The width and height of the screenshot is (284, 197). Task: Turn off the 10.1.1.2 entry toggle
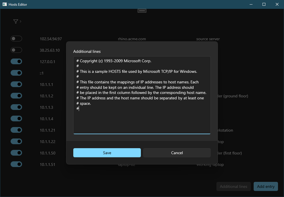click(16, 96)
